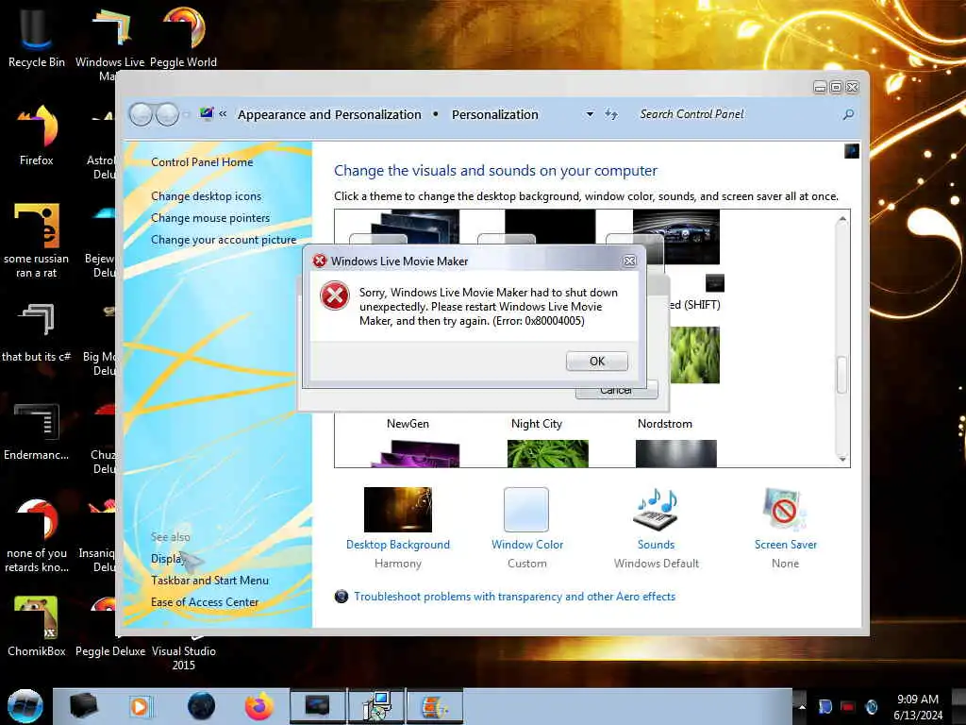This screenshot has height=725, width=966.
Task: Click the blue tray icon beside the red flag
Action: [x=824, y=706]
